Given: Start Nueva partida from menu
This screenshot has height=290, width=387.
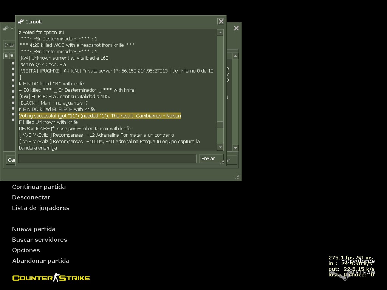Looking at the screenshot, I should [x=34, y=229].
